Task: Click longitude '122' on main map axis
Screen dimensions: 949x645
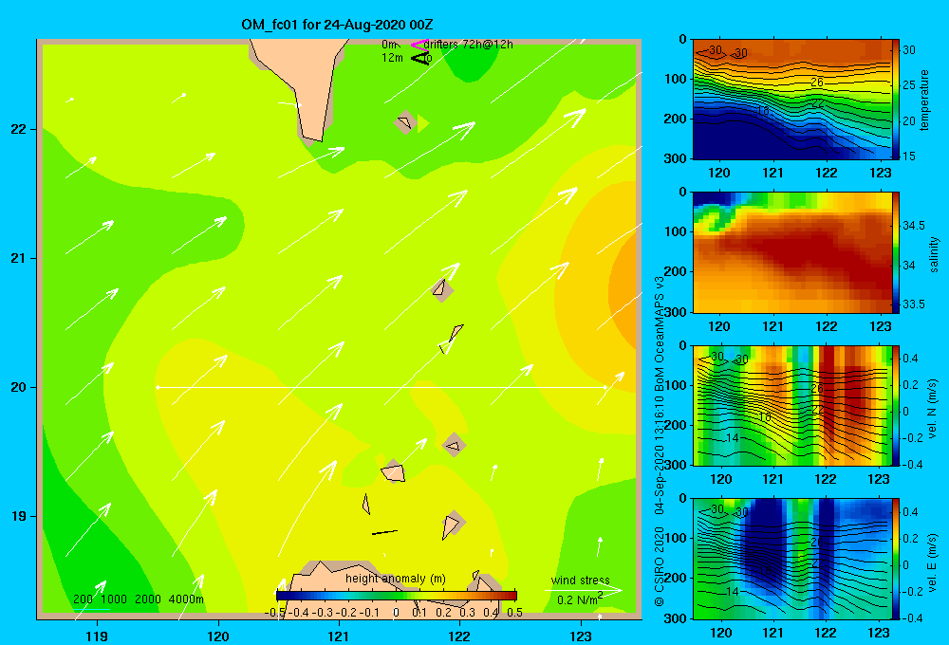Action: tap(459, 636)
